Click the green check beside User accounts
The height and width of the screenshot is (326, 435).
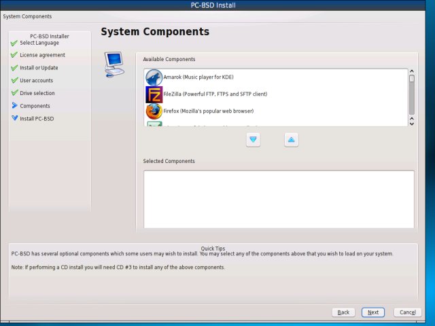click(14, 80)
